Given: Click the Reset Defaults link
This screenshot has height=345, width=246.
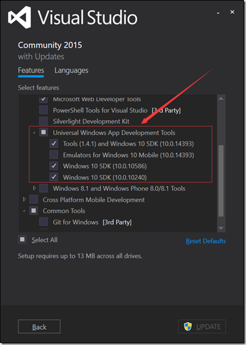Looking at the screenshot, I should point(206,241).
